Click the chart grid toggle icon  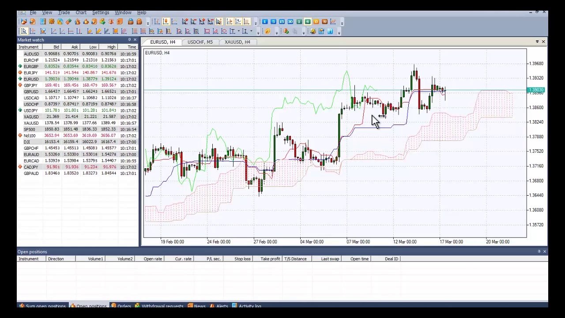point(246,22)
